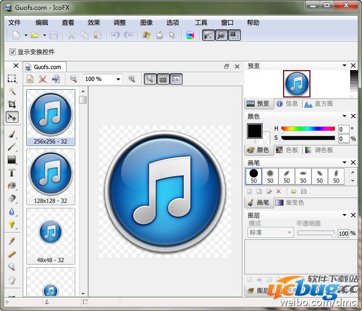Screen dimensions: 362x311
Task: Click the Redo arrow icon
Action: [x=128, y=35]
